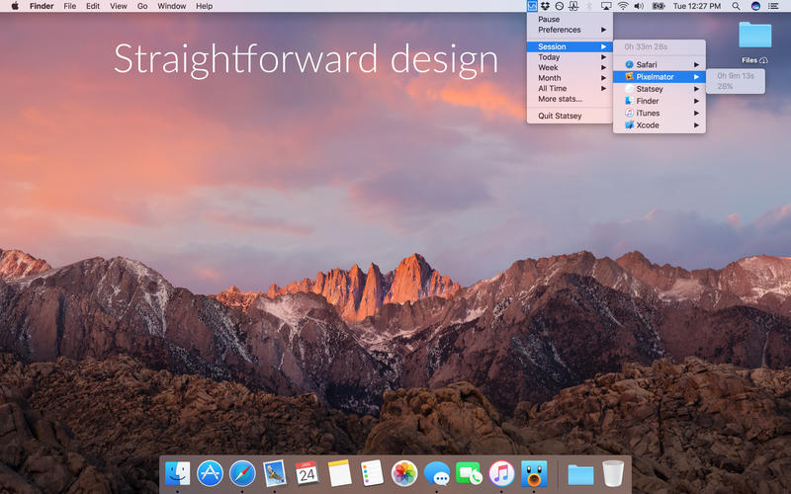Open Photos app in the Dock
Viewport: 791px width, 494px height.
coord(404,473)
